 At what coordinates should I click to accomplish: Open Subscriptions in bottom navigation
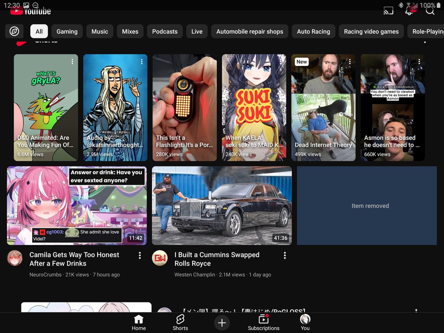coord(264,323)
